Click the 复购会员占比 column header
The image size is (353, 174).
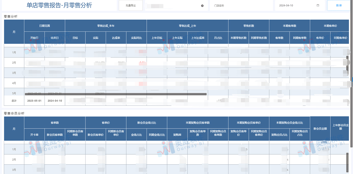[x=279, y=135]
